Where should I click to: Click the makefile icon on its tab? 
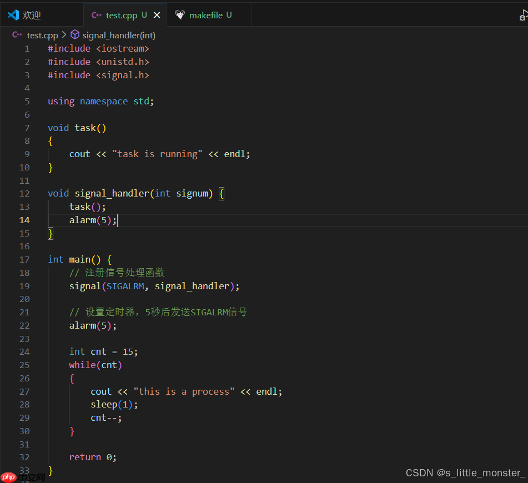(x=180, y=15)
